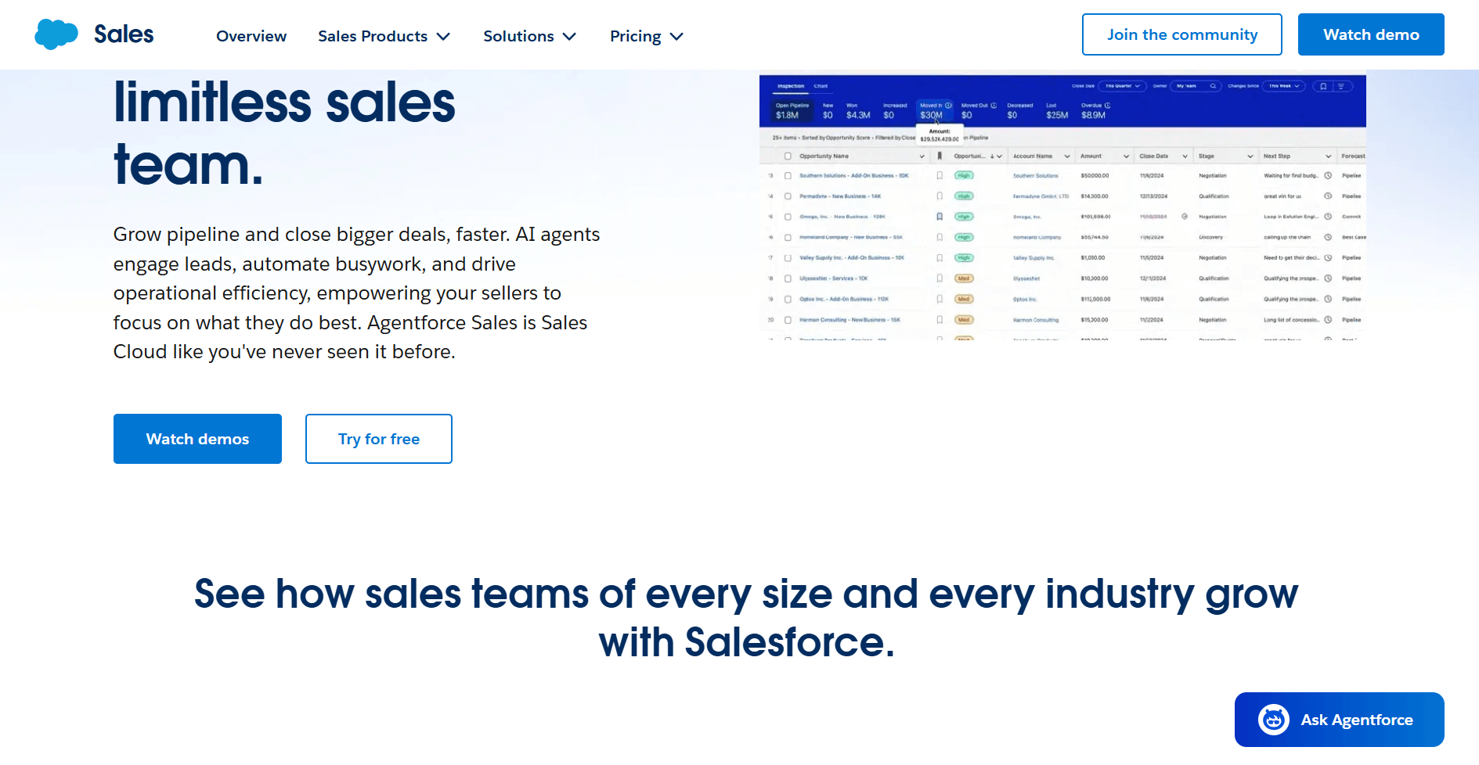Click the clock icon on the Valley Supply row
The width and height of the screenshot is (1479, 765).
(1328, 257)
